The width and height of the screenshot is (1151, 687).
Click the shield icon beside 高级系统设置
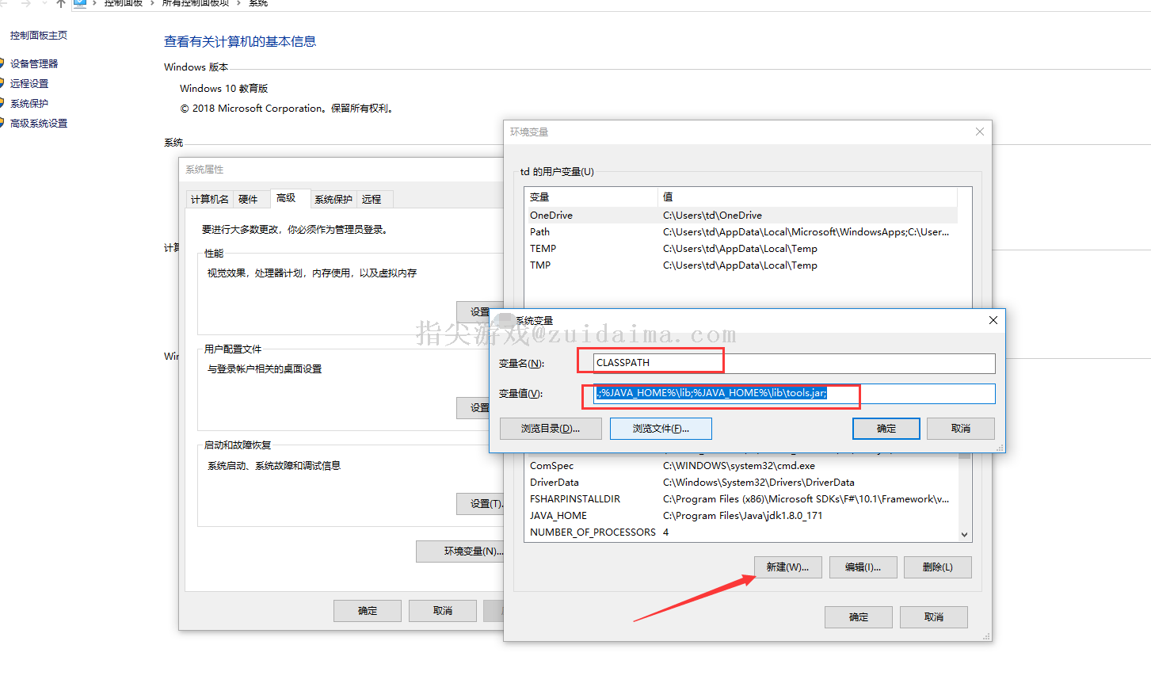pyautogui.click(x=2, y=123)
